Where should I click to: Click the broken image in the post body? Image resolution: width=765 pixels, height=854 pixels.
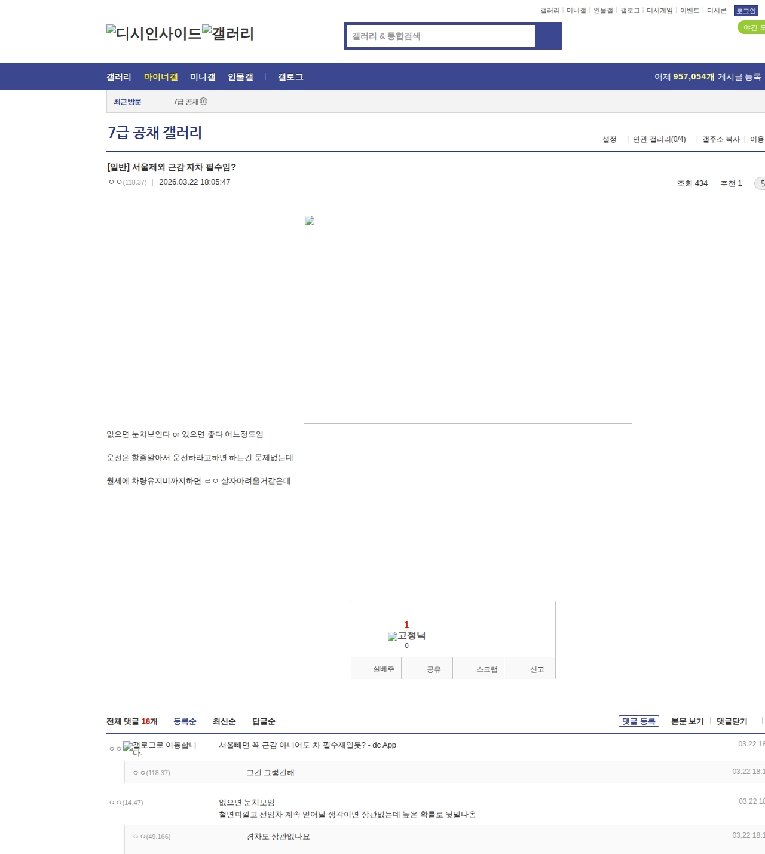pos(467,319)
